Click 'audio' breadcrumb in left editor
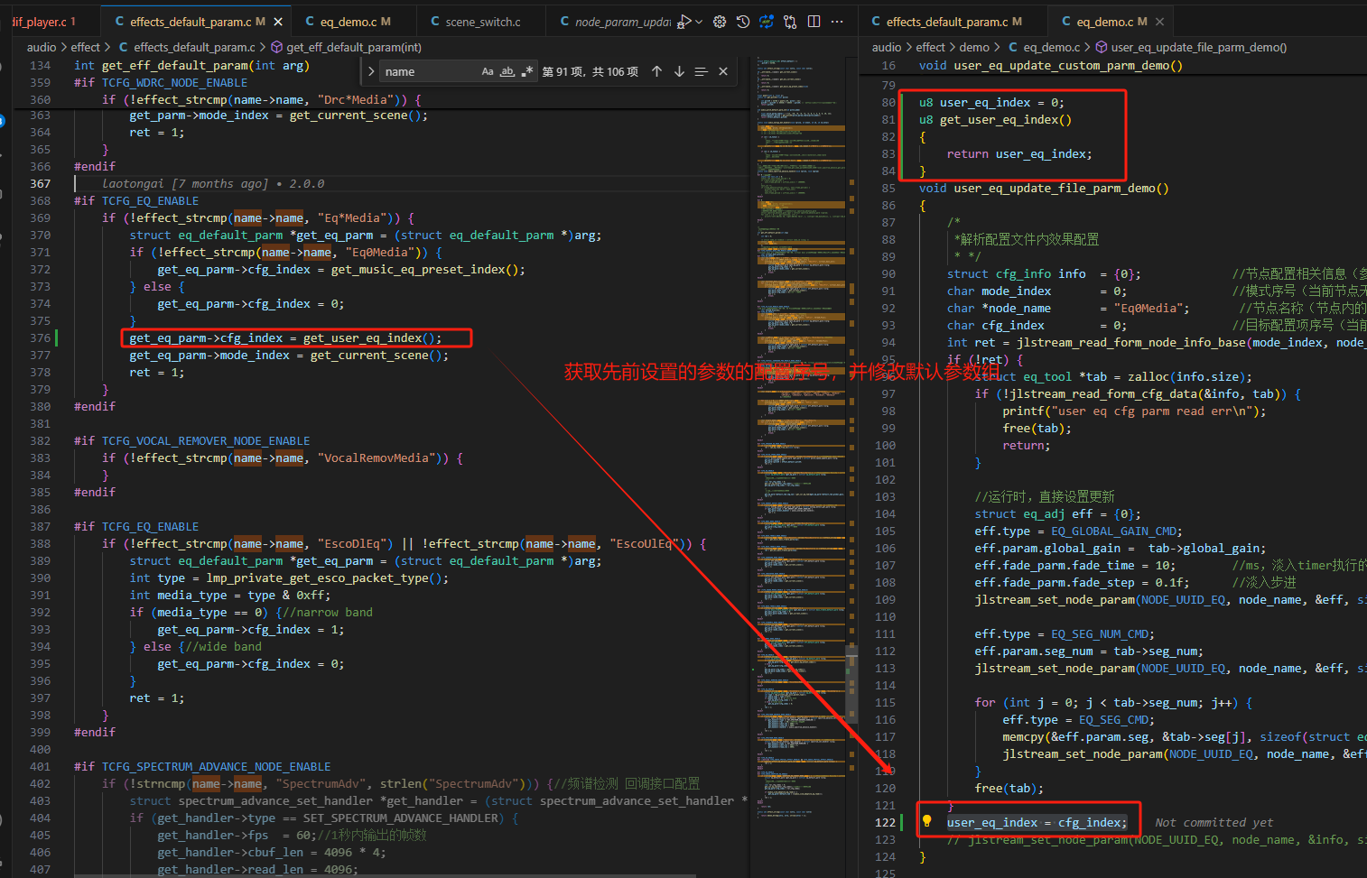Screen dimensions: 1367x878 (x=42, y=47)
